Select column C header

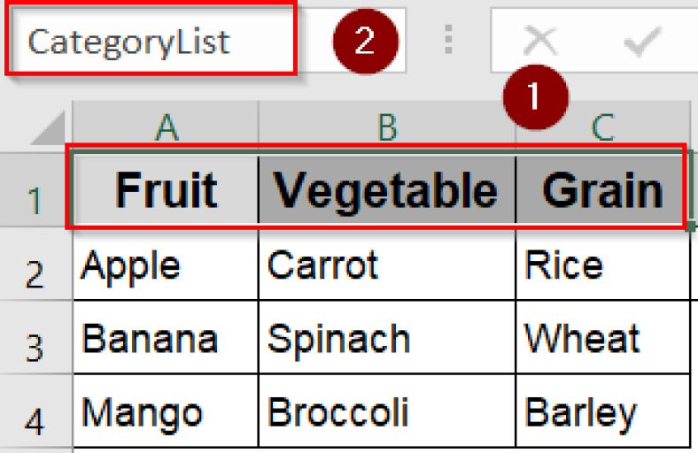[x=602, y=127]
